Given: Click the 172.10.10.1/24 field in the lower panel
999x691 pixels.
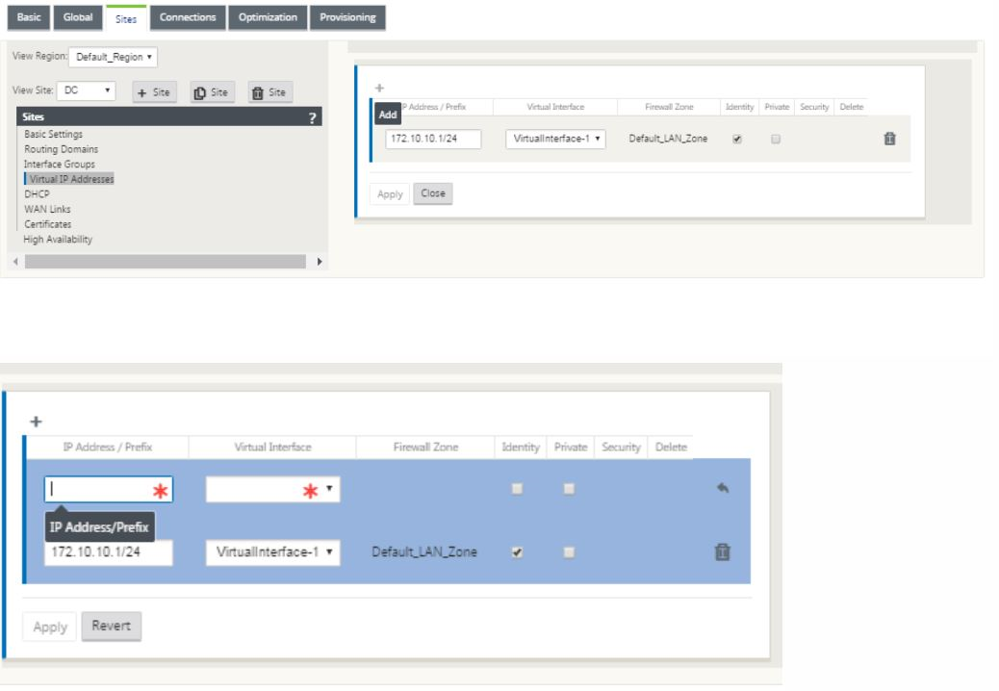Looking at the screenshot, I should (x=109, y=552).
